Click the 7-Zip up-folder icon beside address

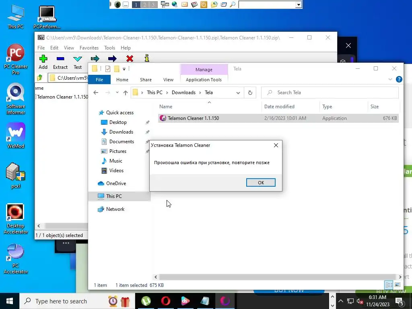[40, 78]
